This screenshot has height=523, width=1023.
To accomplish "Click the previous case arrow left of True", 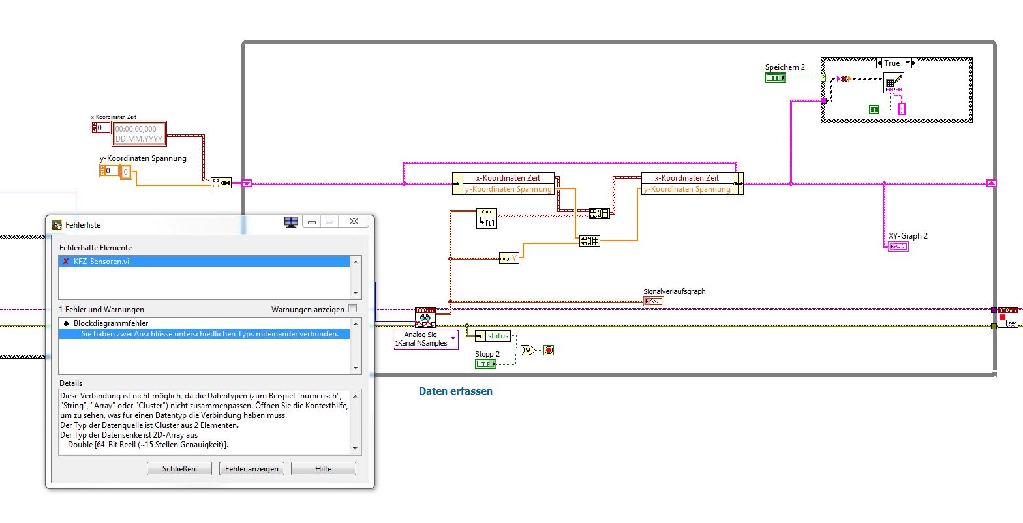I will [x=880, y=63].
